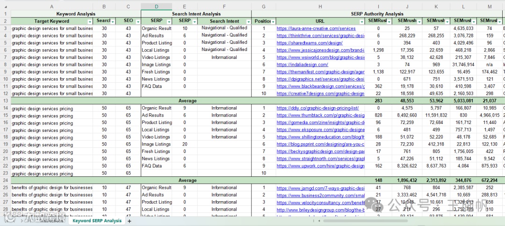
Task: Select the Average label in row 13
Action: (x=188, y=101)
